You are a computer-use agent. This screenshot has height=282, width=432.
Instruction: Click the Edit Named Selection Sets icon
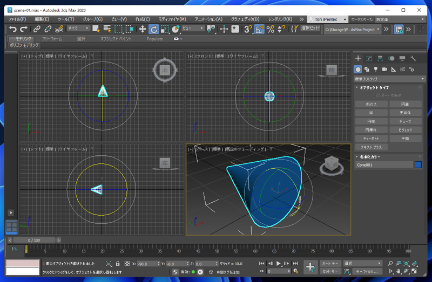(x=294, y=29)
